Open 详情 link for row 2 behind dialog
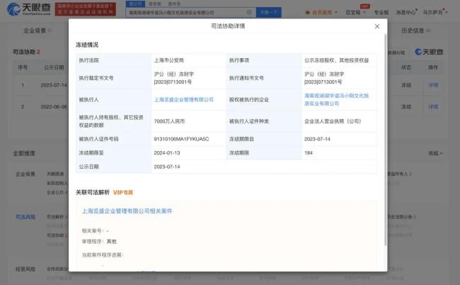This screenshot has height=285, width=460. [433, 106]
